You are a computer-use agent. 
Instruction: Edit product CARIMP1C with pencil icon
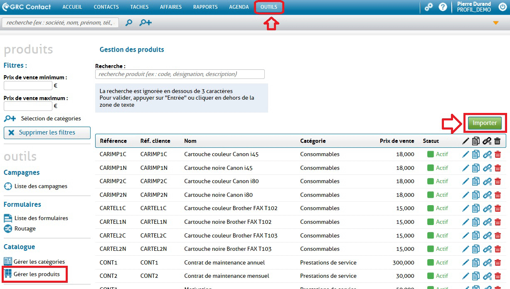tap(466, 154)
